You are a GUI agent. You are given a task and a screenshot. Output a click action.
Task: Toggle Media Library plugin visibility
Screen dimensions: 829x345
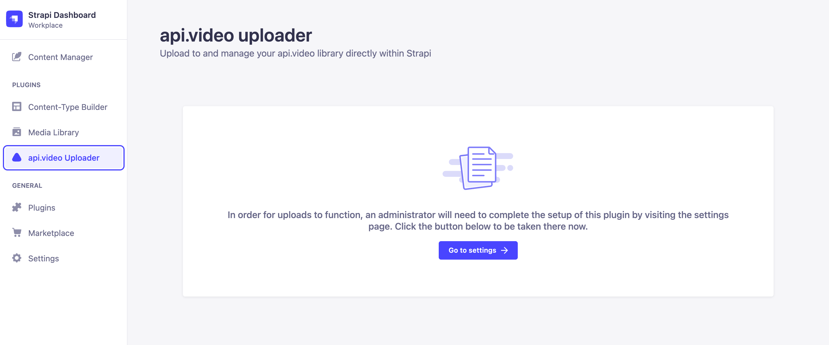pos(53,132)
